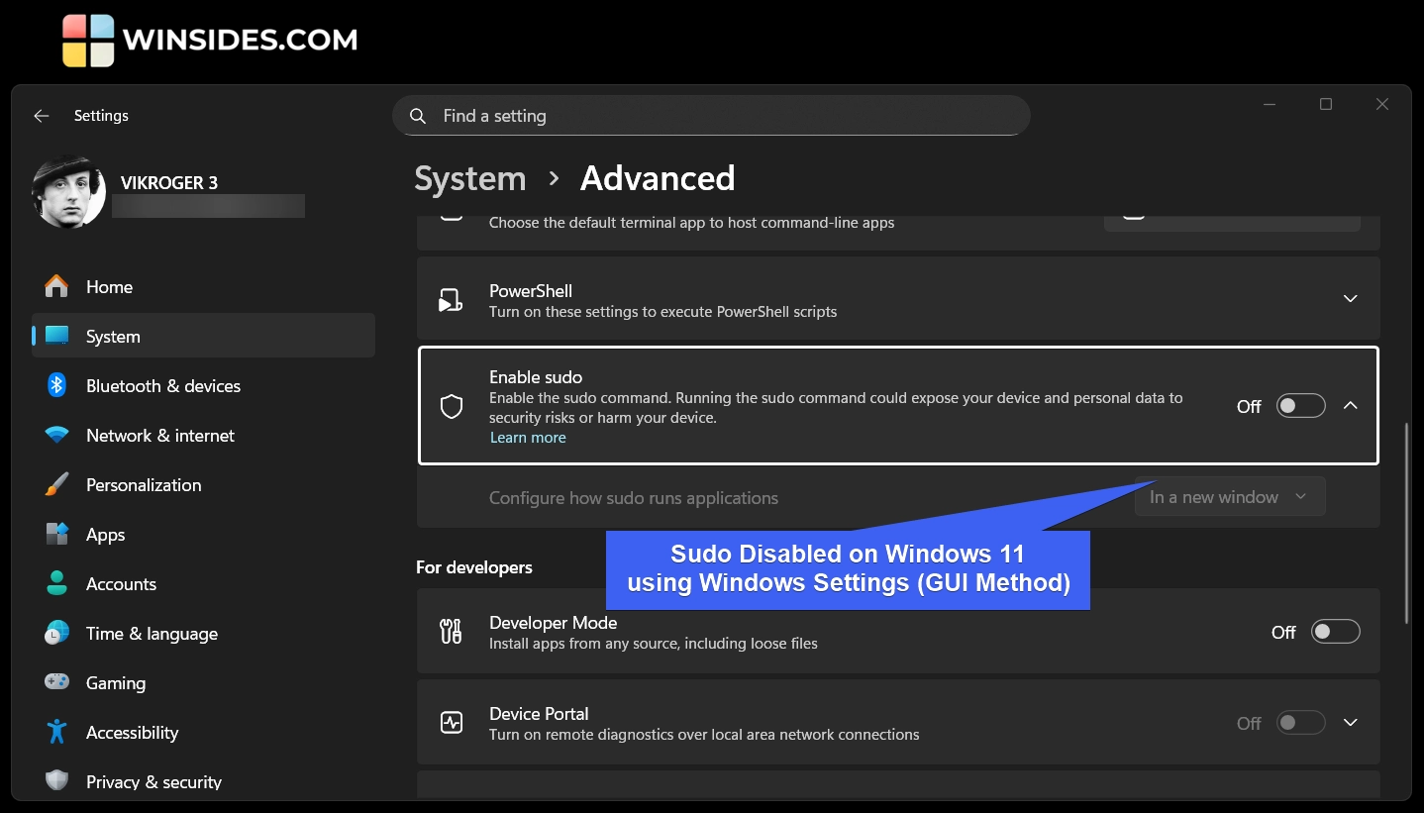Click the Enable sudo shield icon
The image size is (1424, 813).
pos(452,406)
